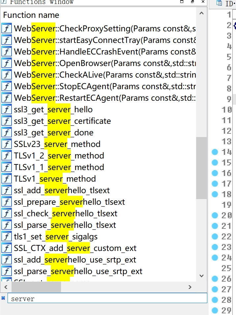Click function icon beside TLSv1_2_server_method
This screenshot has width=236, height=315.
[x=7, y=156]
